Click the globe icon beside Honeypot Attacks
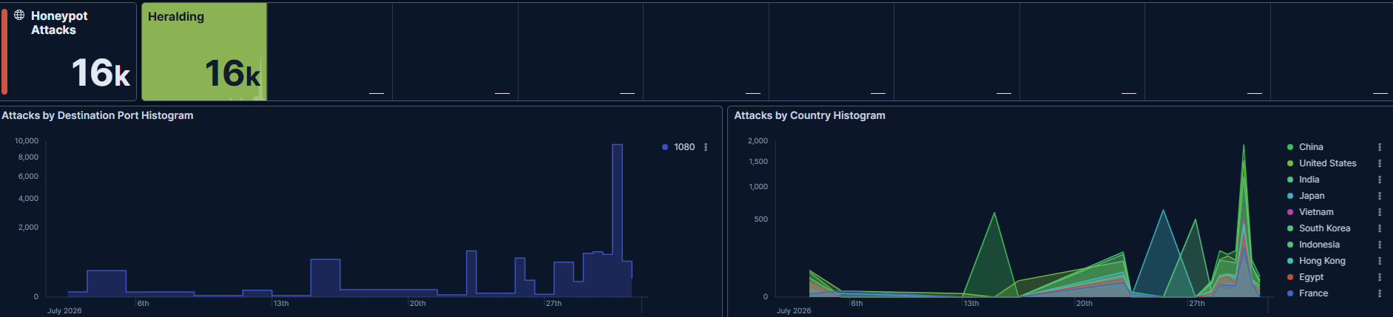The height and width of the screenshot is (317, 1393). (19, 15)
